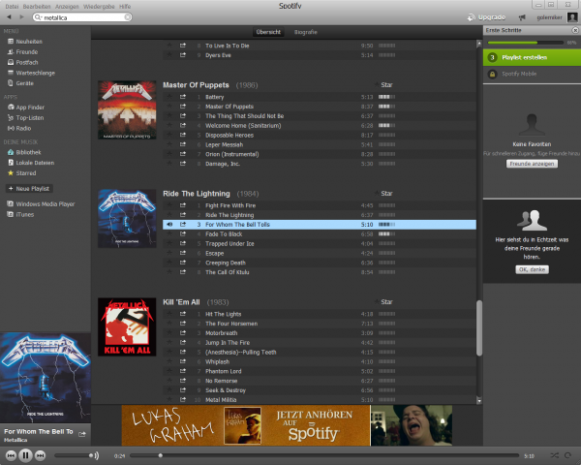Toggle shuffle playback
This screenshot has height=465, width=581.
pos(554,455)
